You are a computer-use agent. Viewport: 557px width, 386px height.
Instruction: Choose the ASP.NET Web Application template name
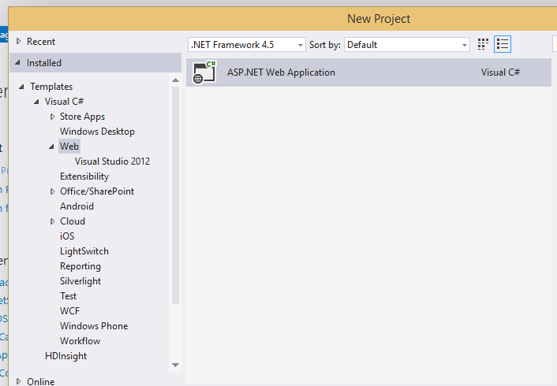(281, 72)
